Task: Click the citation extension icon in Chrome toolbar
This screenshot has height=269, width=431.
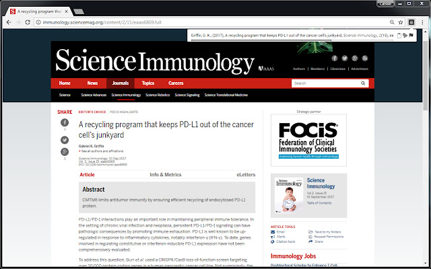Action: [411, 22]
